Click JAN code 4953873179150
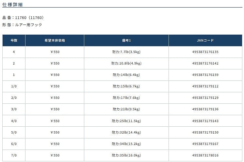 click(x=205, y=132)
